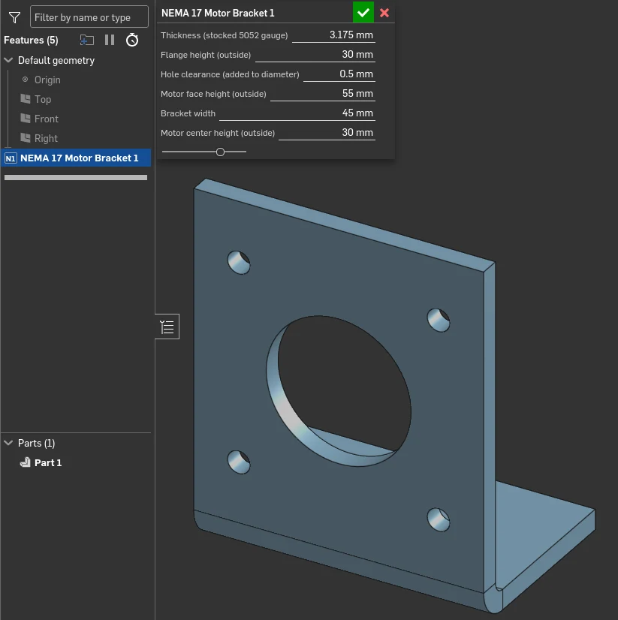This screenshot has height=620, width=618.
Task: Toggle the feature list panel icon
Action: pyautogui.click(x=167, y=327)
